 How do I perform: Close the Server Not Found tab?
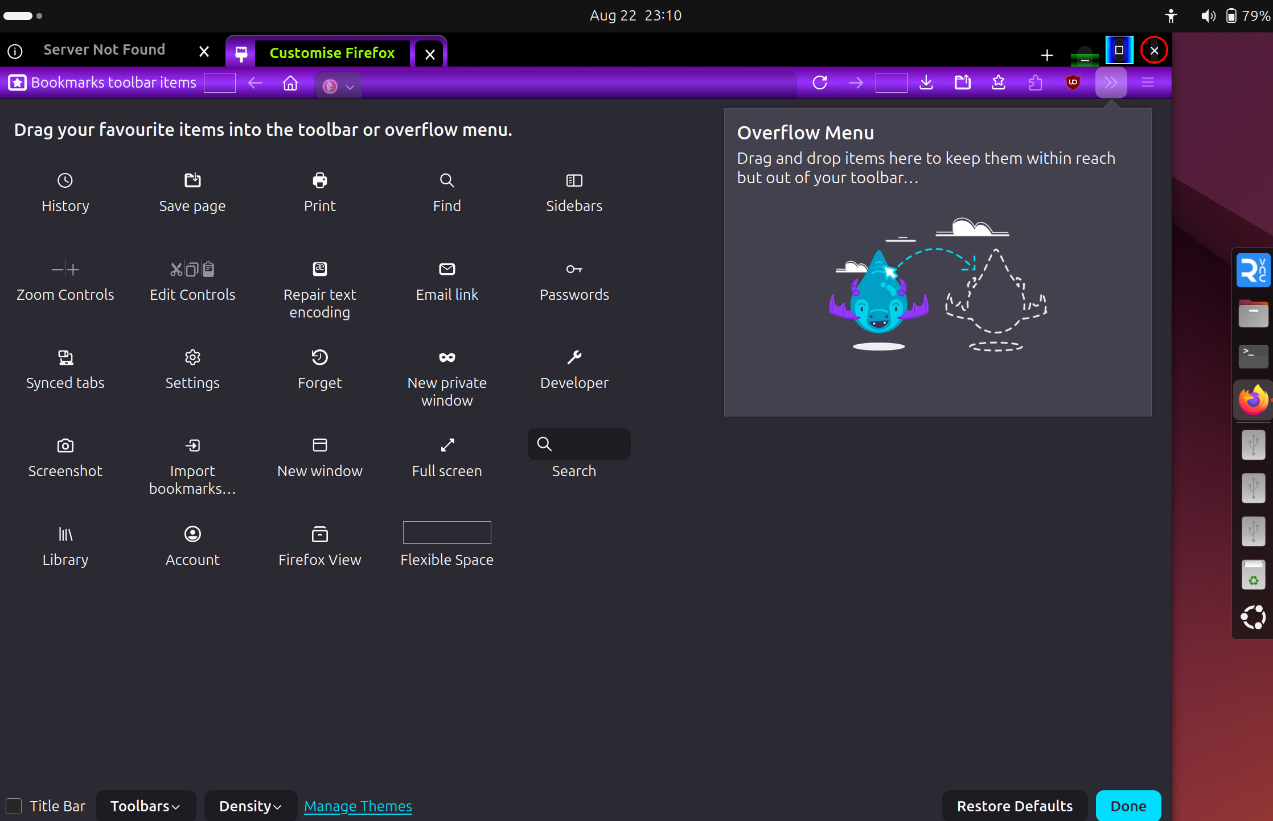coord(204,52)
